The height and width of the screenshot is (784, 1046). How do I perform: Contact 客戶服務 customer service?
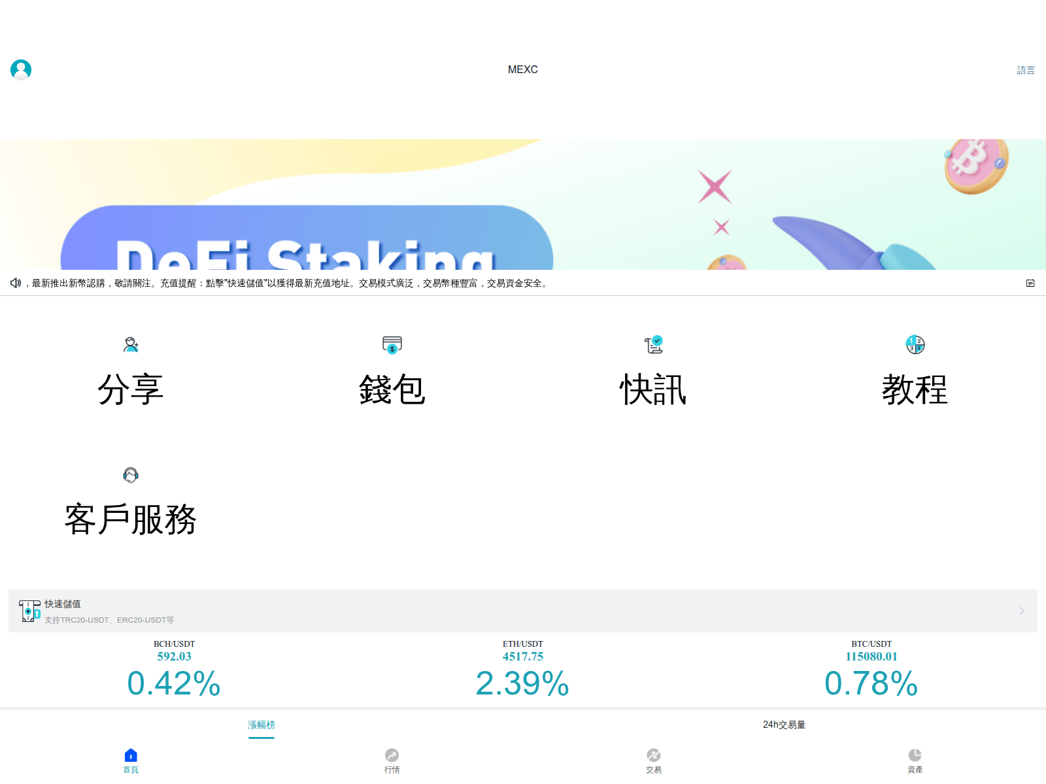[131, 475]
